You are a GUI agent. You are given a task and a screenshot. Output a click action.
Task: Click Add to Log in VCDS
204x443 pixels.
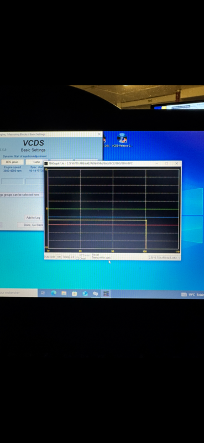pos(33,218)
